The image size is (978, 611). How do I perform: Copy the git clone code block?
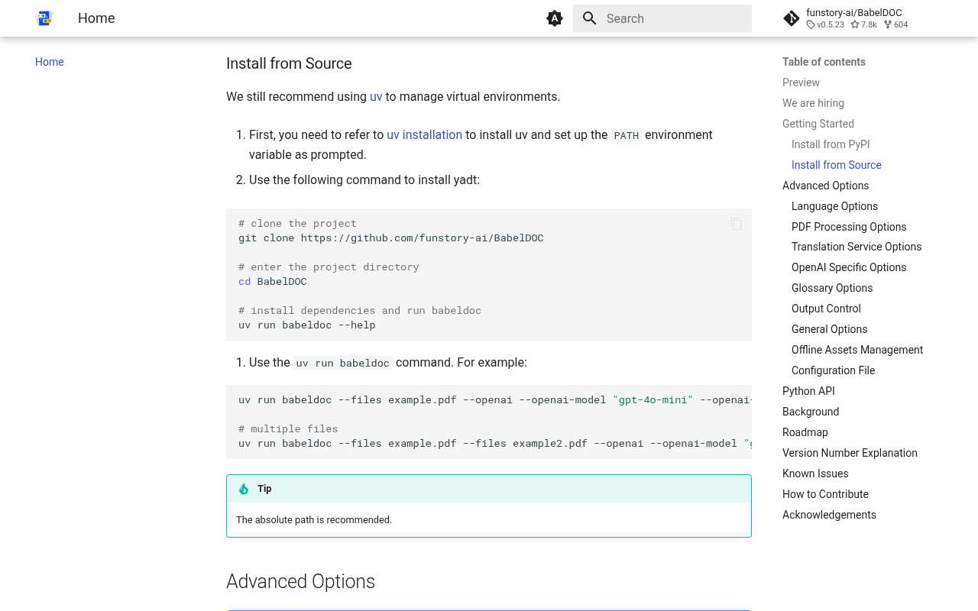tap(736, 224)
